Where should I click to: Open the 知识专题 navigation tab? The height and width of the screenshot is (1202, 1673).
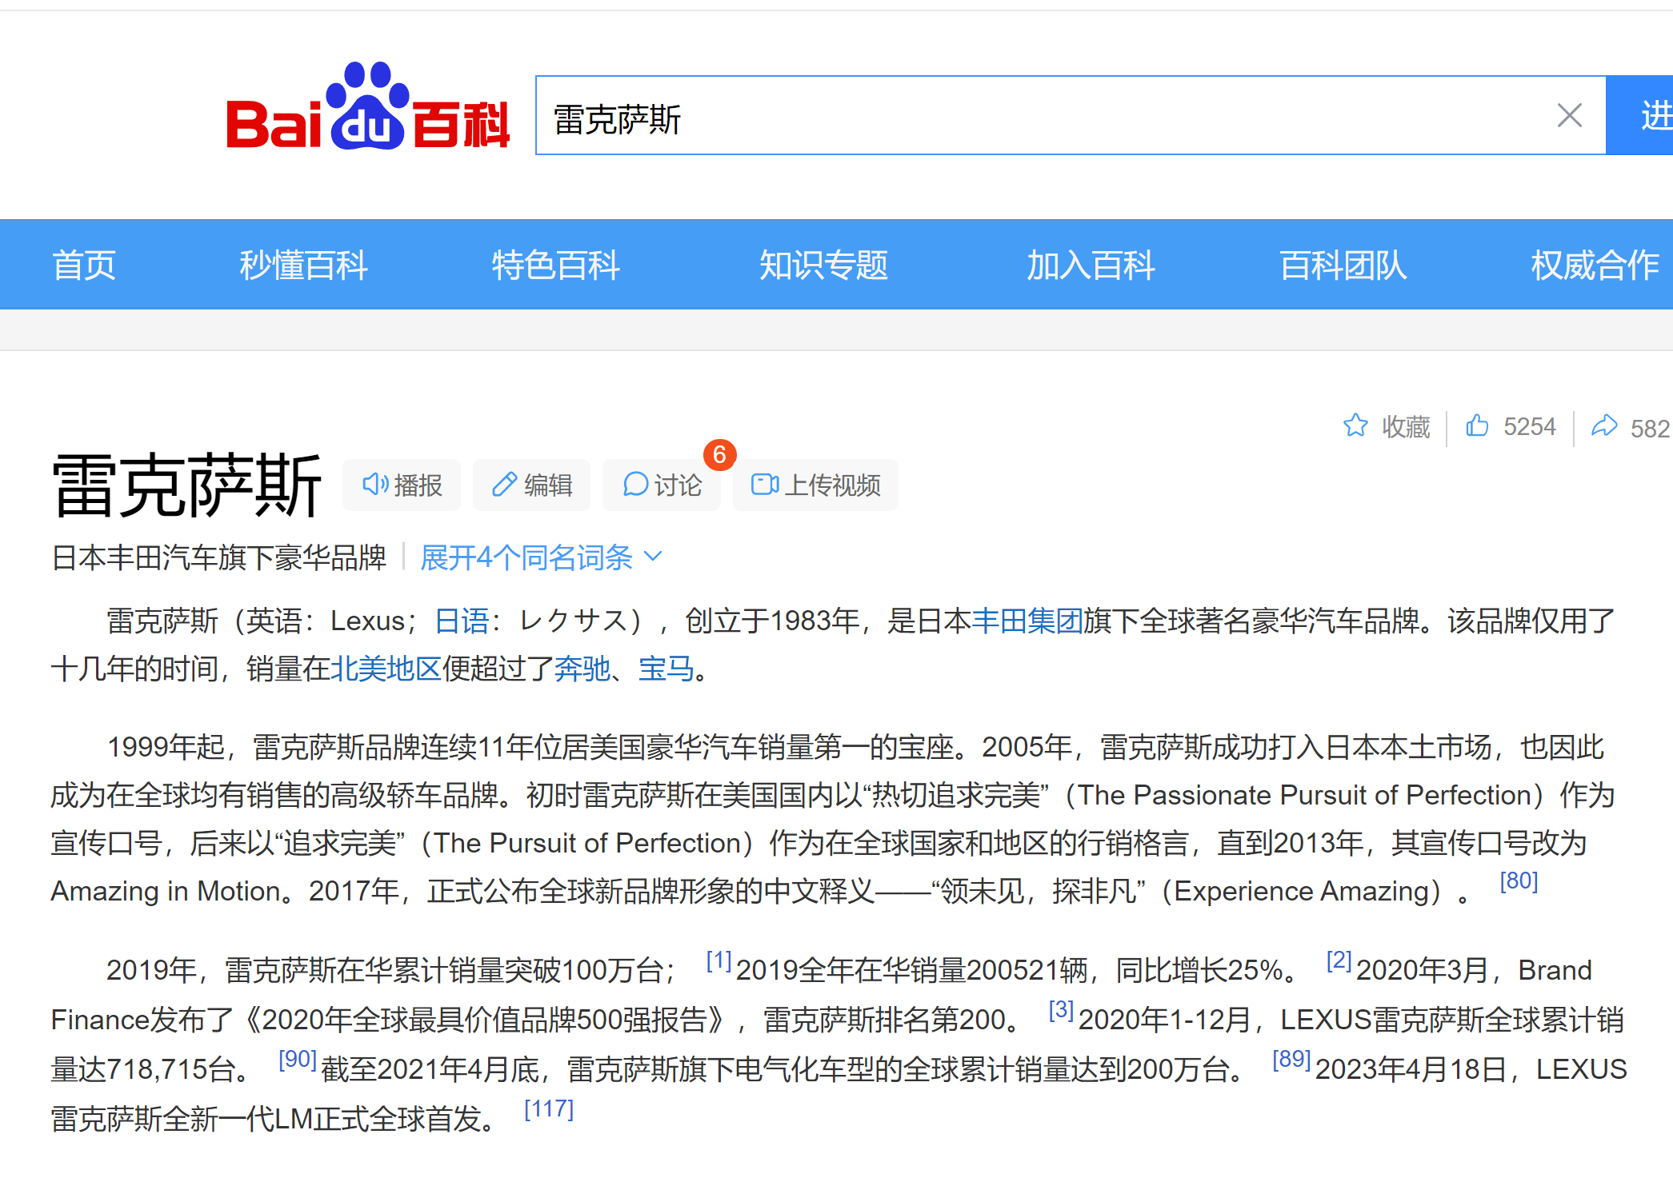pos(823,266)
